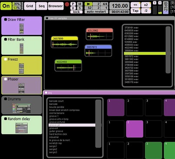Screen dimensions: 175x159
Task: Open the Drummy module thumbnail icon
Action: point(22,108)
